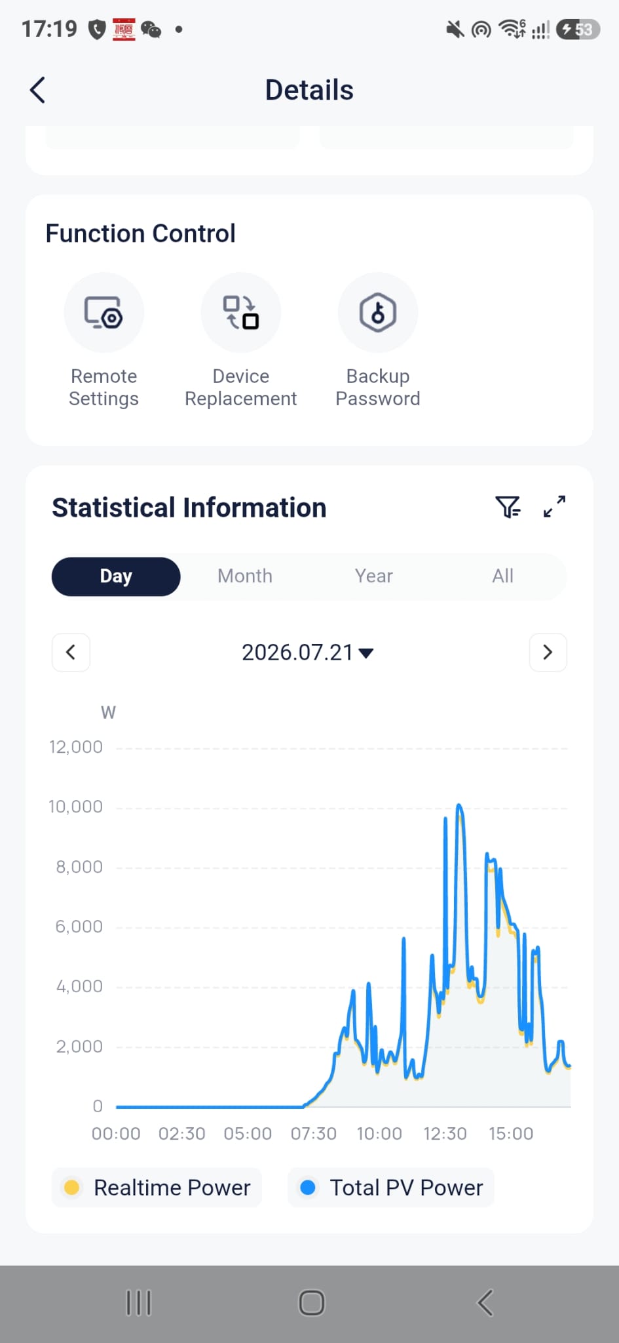Tap the shield notification icon

point(97,30)
